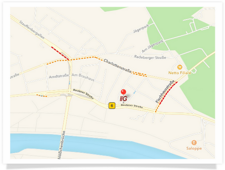Select the Fischhausstraße street label
This screenshot has width=225, height=170.
pyautogui.click(x=165, y=91)
